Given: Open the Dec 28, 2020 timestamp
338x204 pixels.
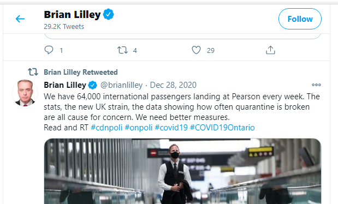Looking at the screenshot, I should (x=173, y=85).
